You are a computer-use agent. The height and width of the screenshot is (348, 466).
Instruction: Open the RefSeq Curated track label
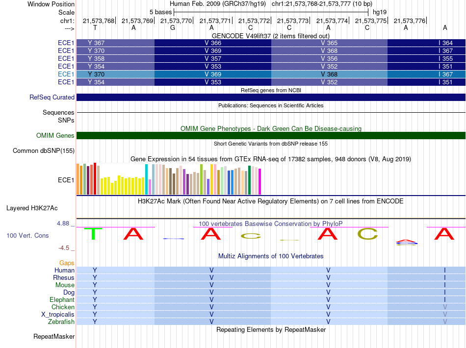[x=52, y=98]
